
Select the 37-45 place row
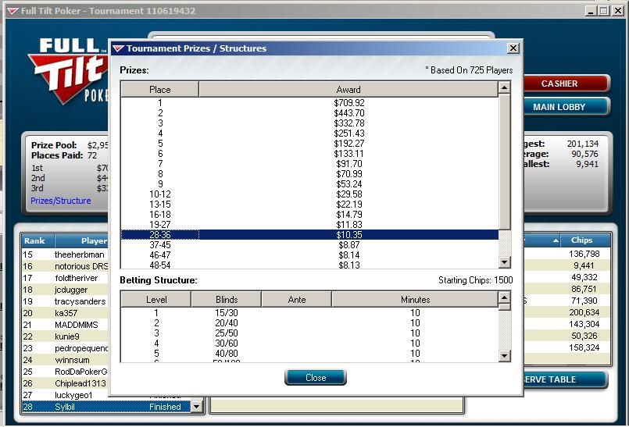coord(309,244)
